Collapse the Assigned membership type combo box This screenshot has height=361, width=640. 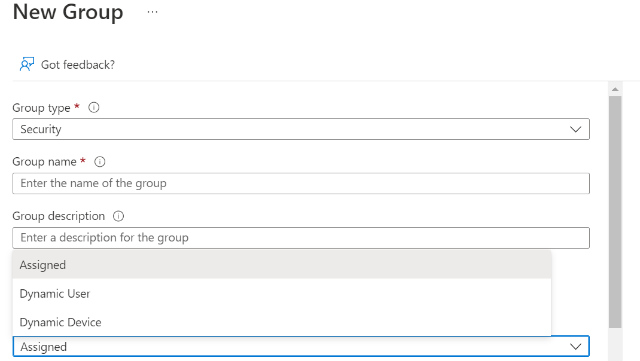301,346
